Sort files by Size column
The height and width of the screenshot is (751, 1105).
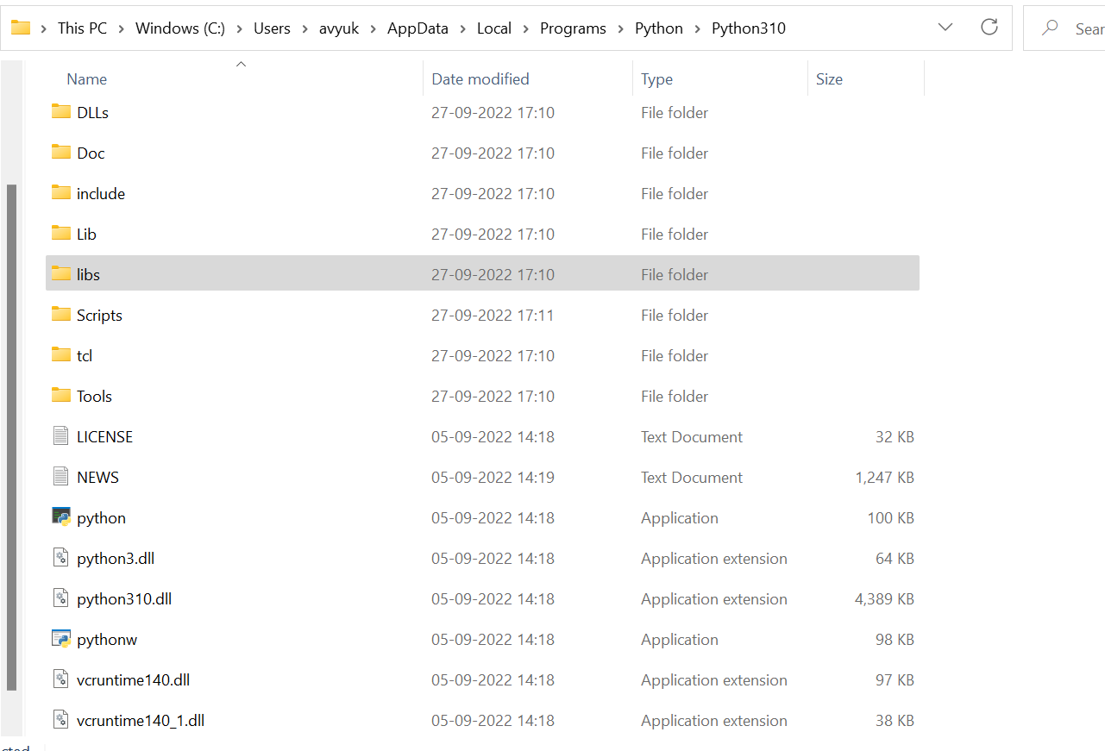pos(829,79)
